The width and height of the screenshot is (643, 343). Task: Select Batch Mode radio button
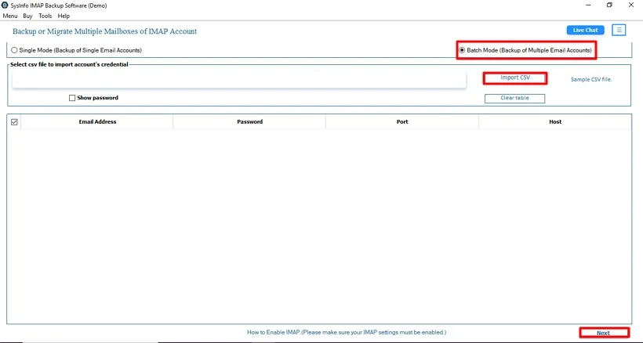(x=462, y=50)
